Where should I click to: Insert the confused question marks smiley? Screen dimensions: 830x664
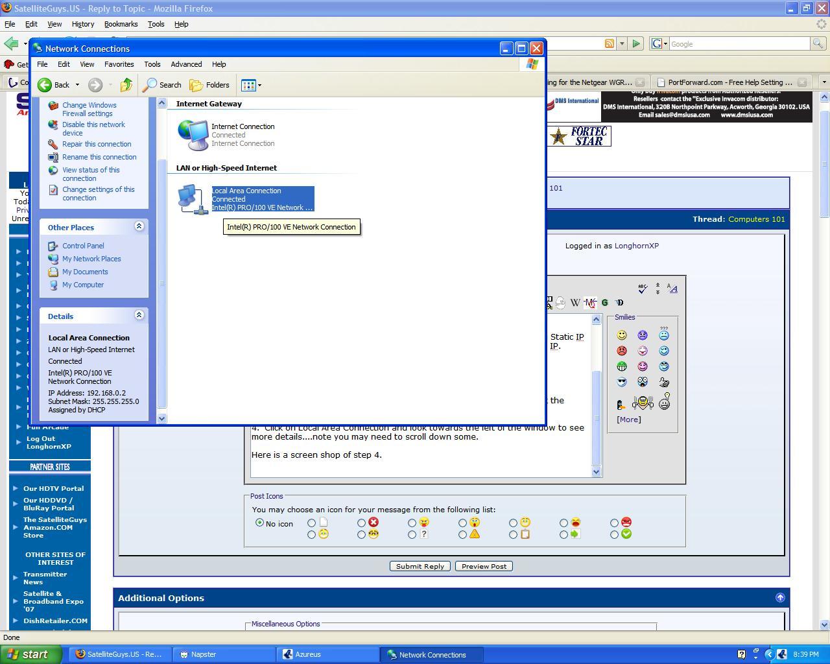tap(664, 334)
